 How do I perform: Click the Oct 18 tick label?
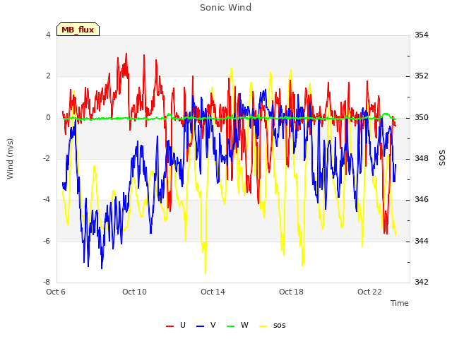[291, 292]
